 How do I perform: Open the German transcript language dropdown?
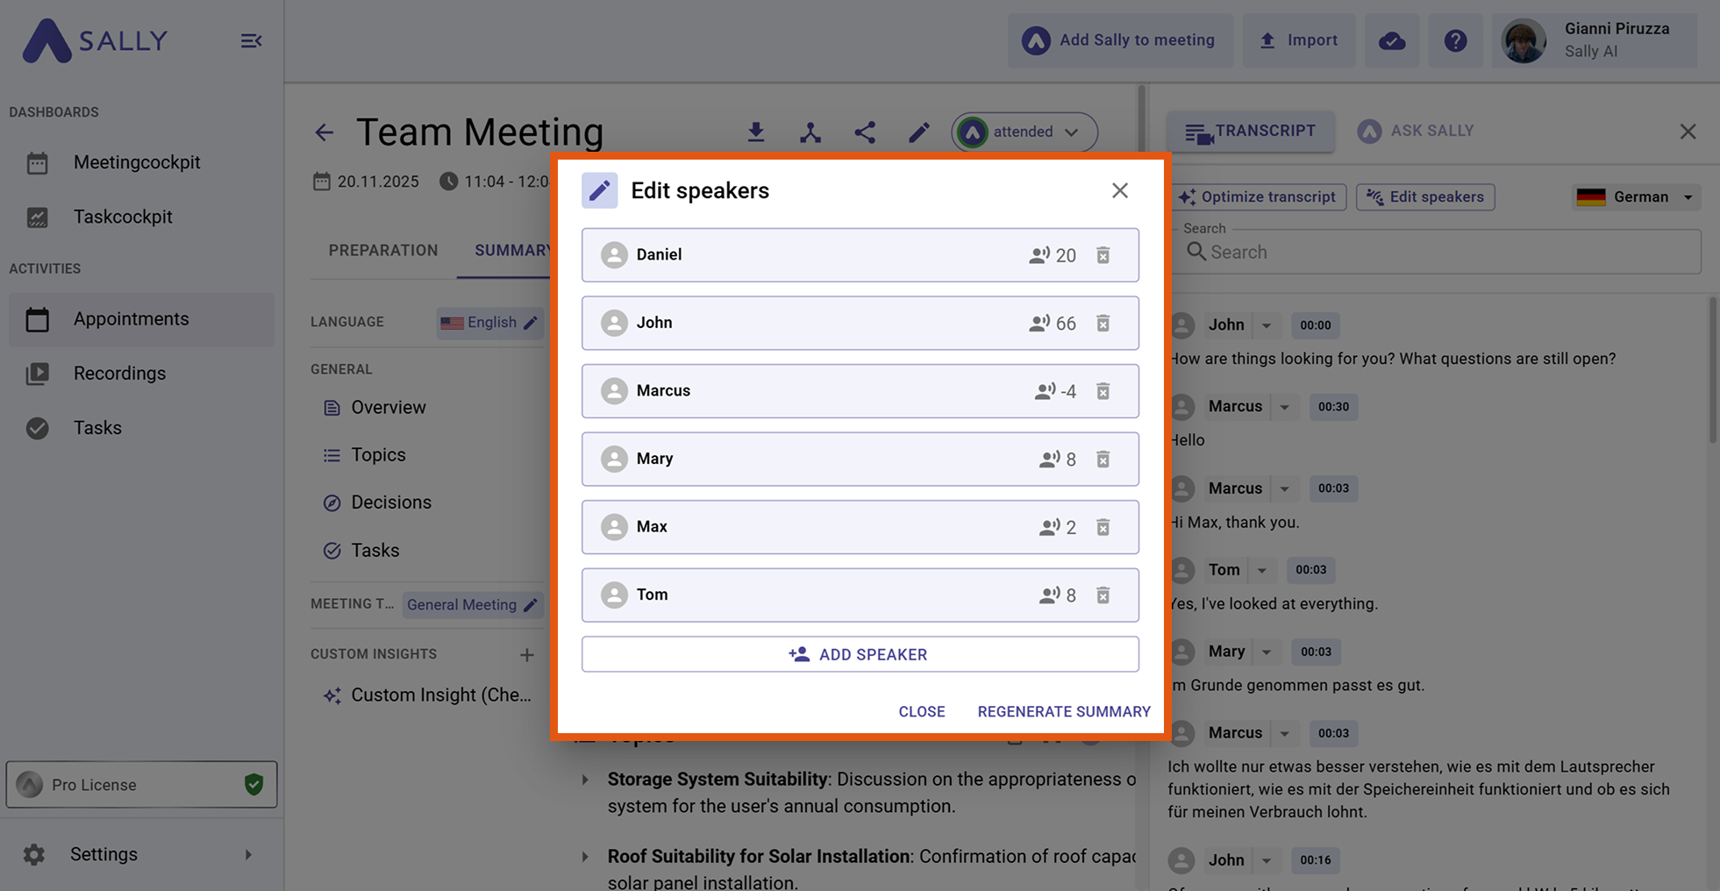[1636, 197]
